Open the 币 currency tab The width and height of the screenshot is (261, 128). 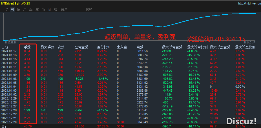43,10
